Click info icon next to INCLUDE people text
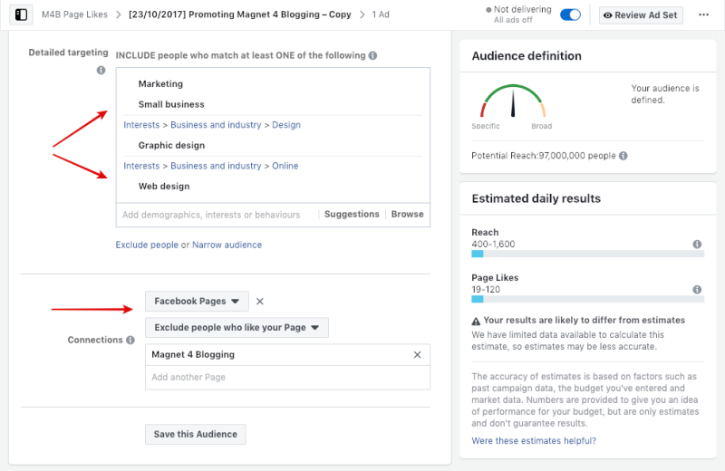Screen dimensions: 725x471 pos(373,55)
